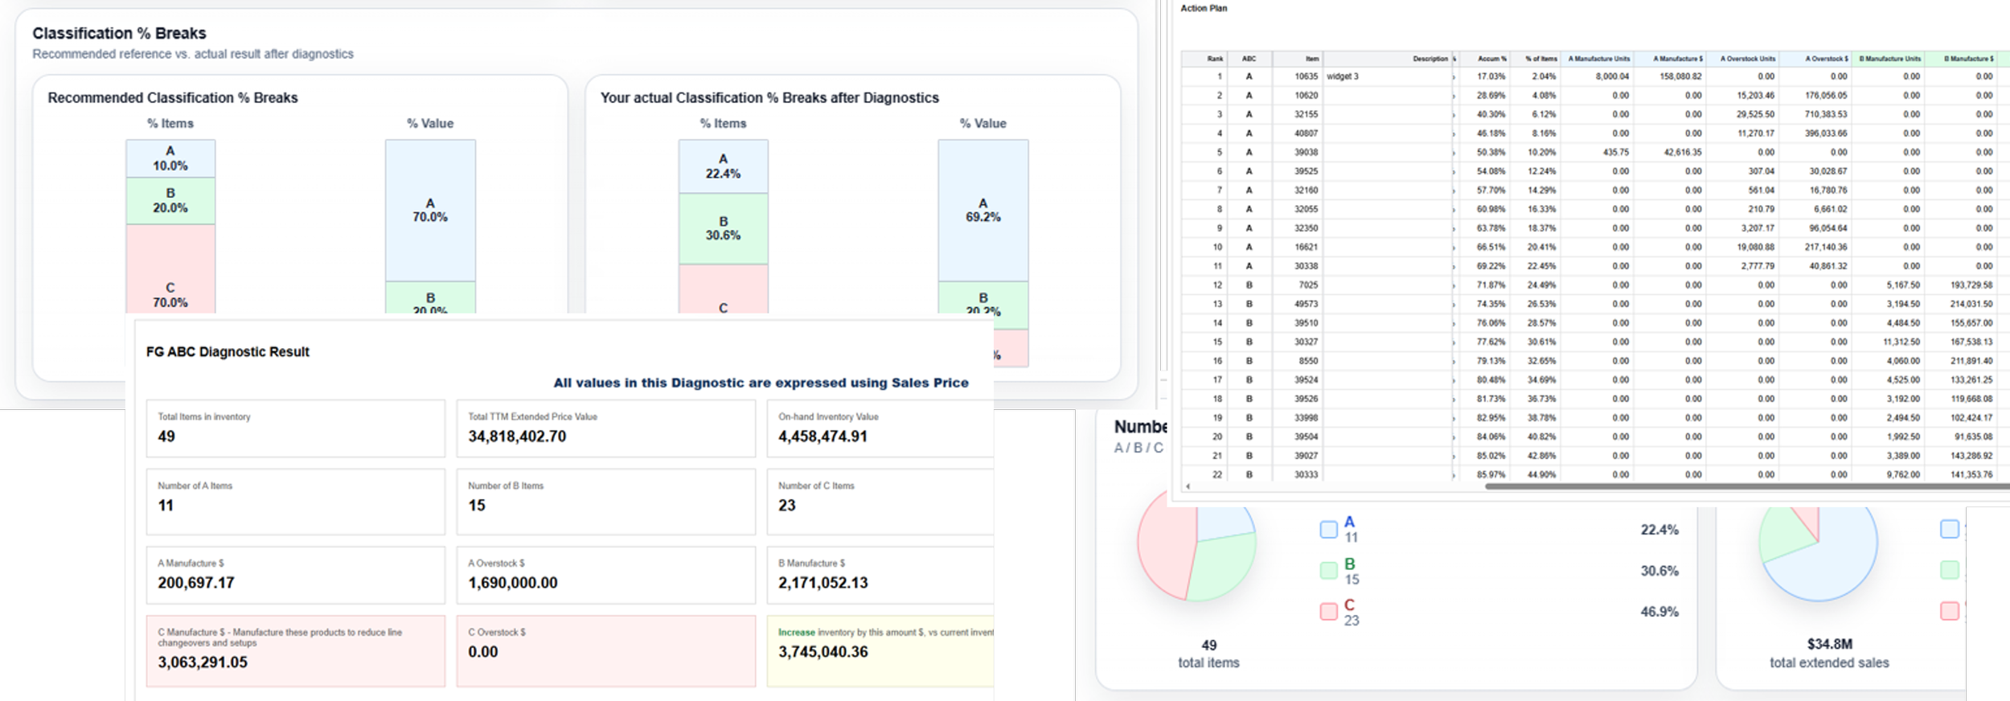Click the 'Classification % Breaks' heading
Screen dimensions: 2010x701
click(119, 33)
